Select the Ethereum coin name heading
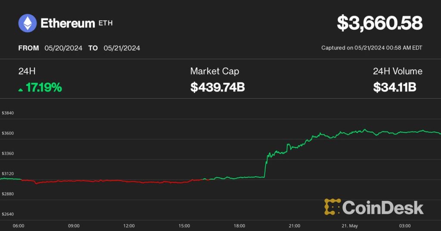441x231 pixels. coord(68,23)
